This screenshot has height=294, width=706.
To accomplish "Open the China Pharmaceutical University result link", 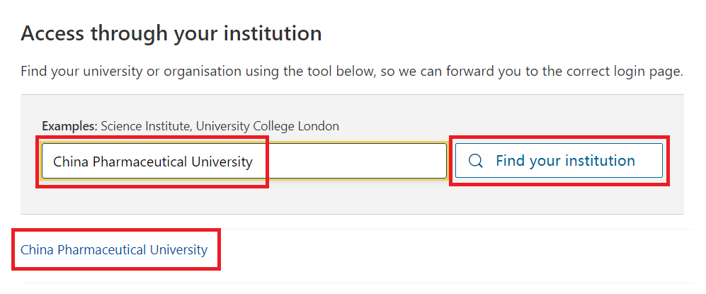I will 114,249.
